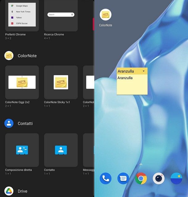188x197 pixels.
Task: Tap the Drive section icon
Action: point(9,191)
